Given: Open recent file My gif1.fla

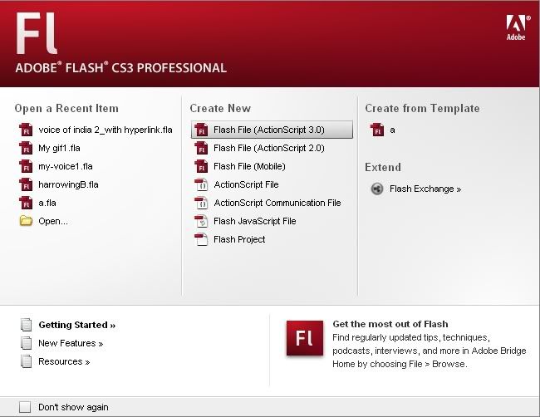Looking at the screenshot, I should point(59,148).
